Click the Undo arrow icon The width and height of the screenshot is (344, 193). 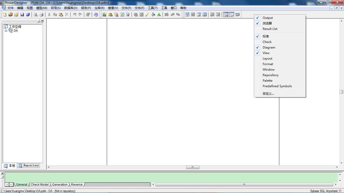(75, 15)
